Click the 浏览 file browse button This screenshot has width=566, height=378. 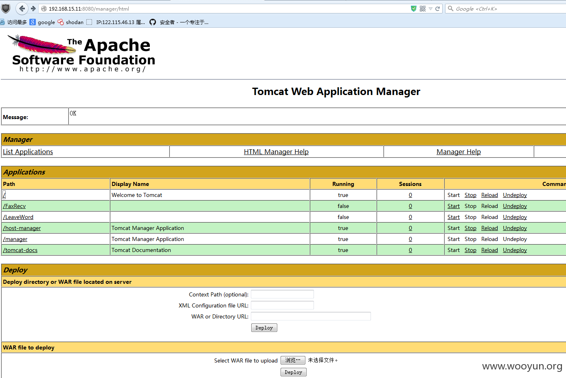tap(293, 360)
